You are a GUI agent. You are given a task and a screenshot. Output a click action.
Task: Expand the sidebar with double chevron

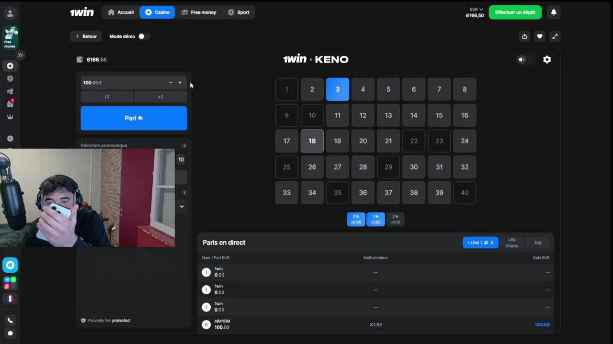point(20,55)
